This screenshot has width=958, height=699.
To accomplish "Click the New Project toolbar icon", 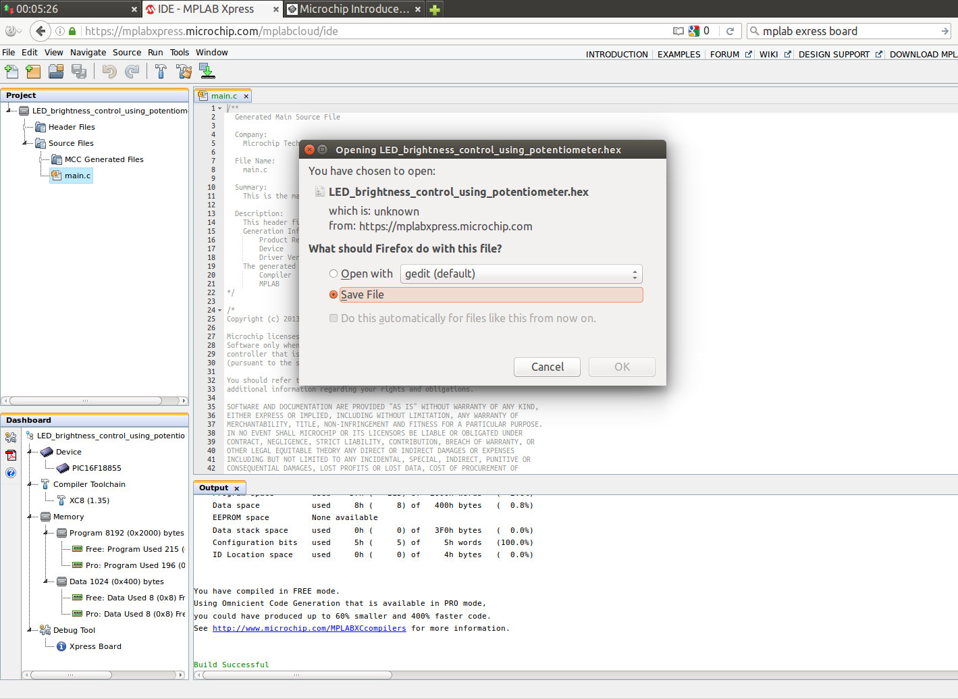I will tap(33, 71).
